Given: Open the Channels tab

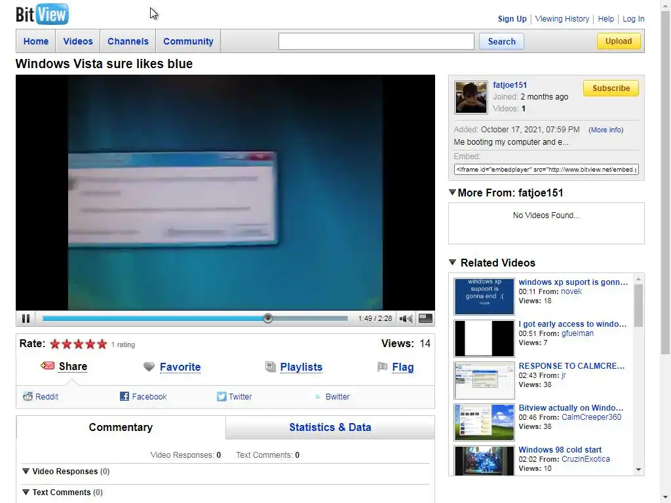Looking at the screenshot, I should (x=128, y=41).
